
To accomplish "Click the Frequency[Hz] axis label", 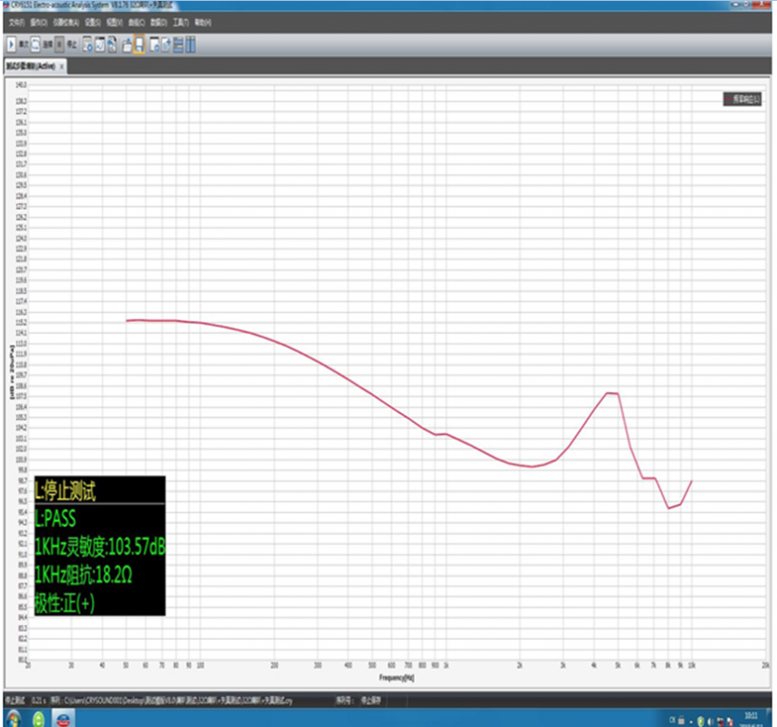I will pos(396,677).
